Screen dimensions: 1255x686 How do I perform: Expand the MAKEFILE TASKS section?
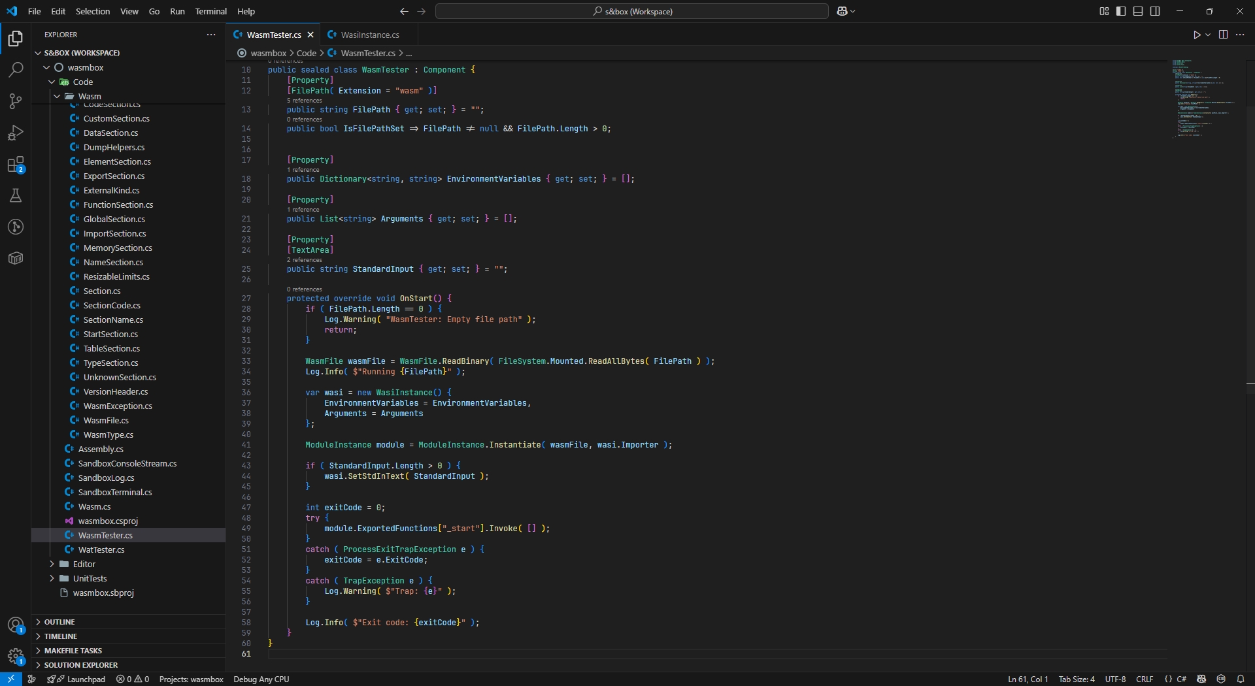pyautogui.click(x=128, y=651)
